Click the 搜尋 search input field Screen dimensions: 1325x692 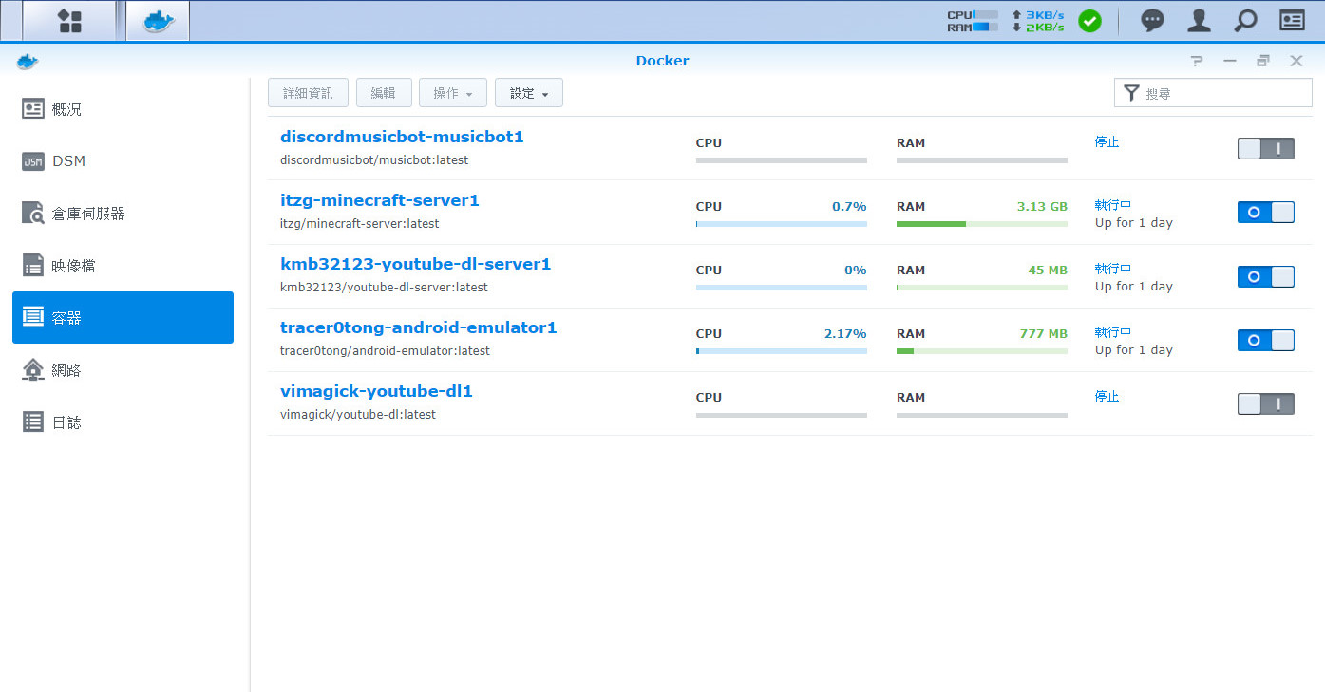coord(1213,93)
